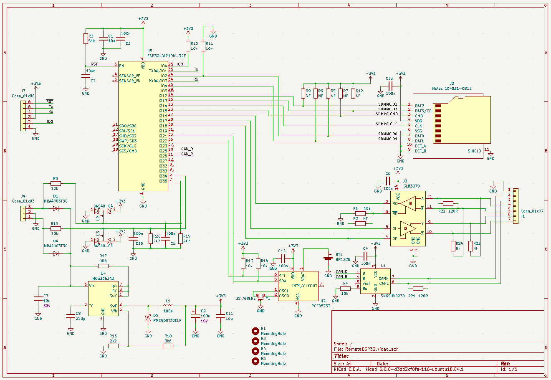Select the L1 100u inductor

168,306
